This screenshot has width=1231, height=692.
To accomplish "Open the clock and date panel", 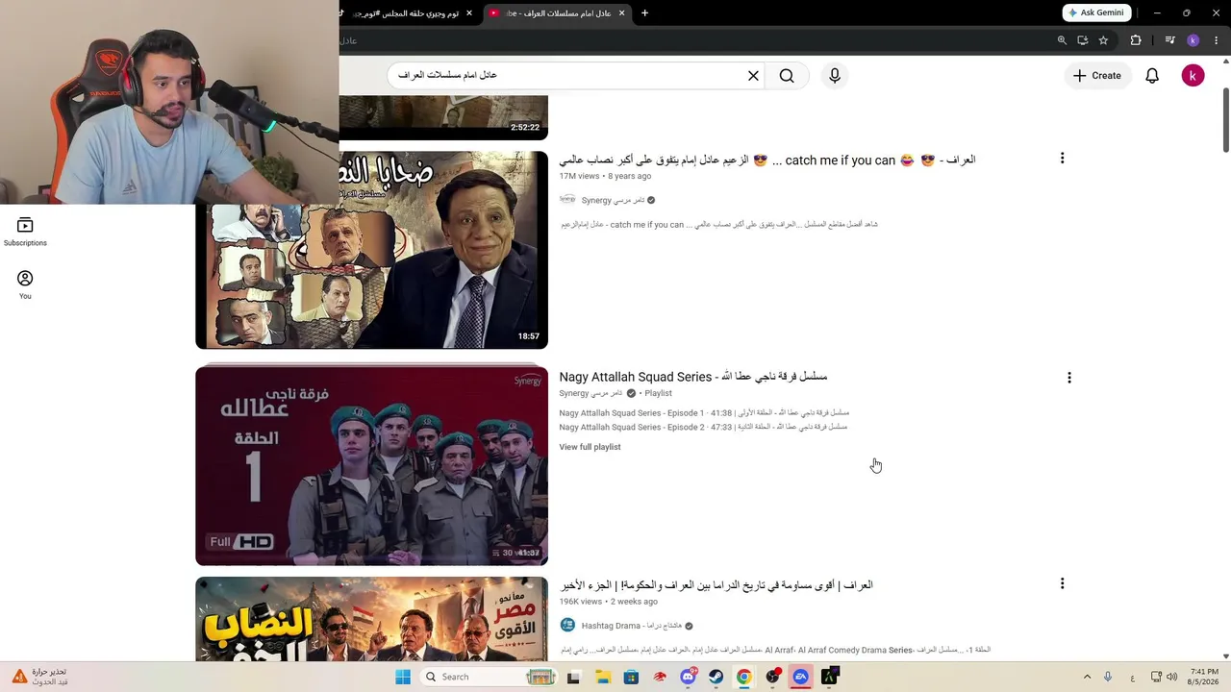I will (1204, 677).
